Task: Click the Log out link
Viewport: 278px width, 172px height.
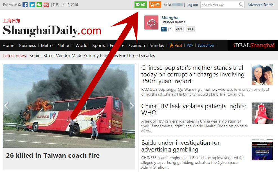Action: pyautogui.click(x=192, y=5)
